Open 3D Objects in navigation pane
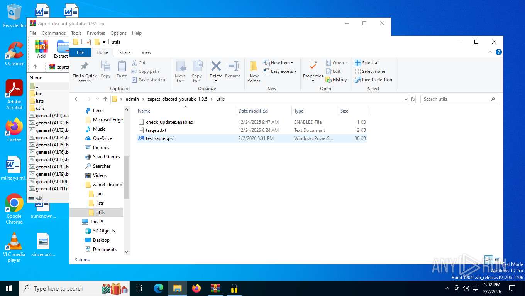This screenshot has height=296, width=525. click(x=104, y=231)
